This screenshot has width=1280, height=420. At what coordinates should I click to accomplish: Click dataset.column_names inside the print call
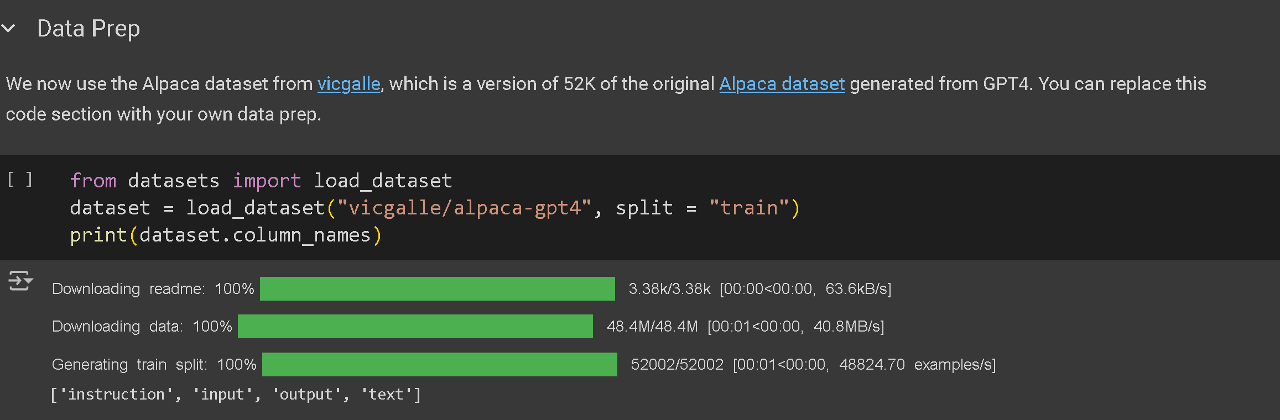(254, 235)
